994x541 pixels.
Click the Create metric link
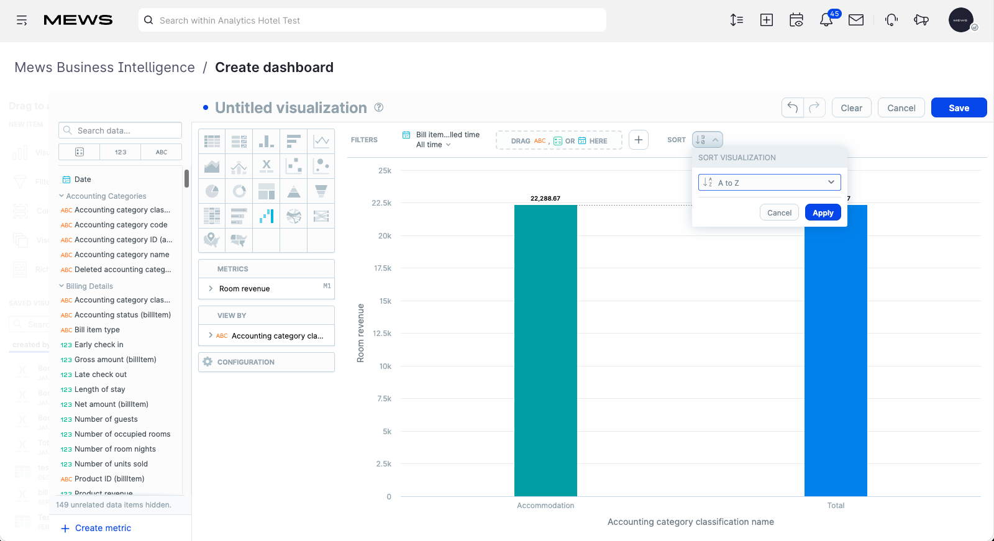[x=96, y=528]
